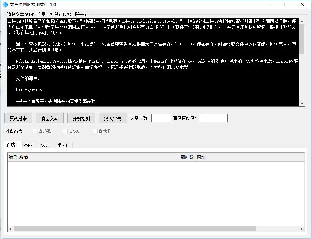
Task: Click the 百度原创度 input field
Action: [213, 118]
